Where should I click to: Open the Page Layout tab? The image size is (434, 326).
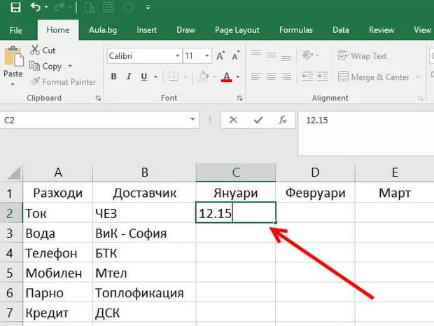tap(237, 30)
